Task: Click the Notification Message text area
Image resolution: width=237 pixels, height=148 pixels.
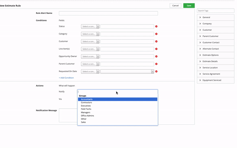Action: click(68, 115)
